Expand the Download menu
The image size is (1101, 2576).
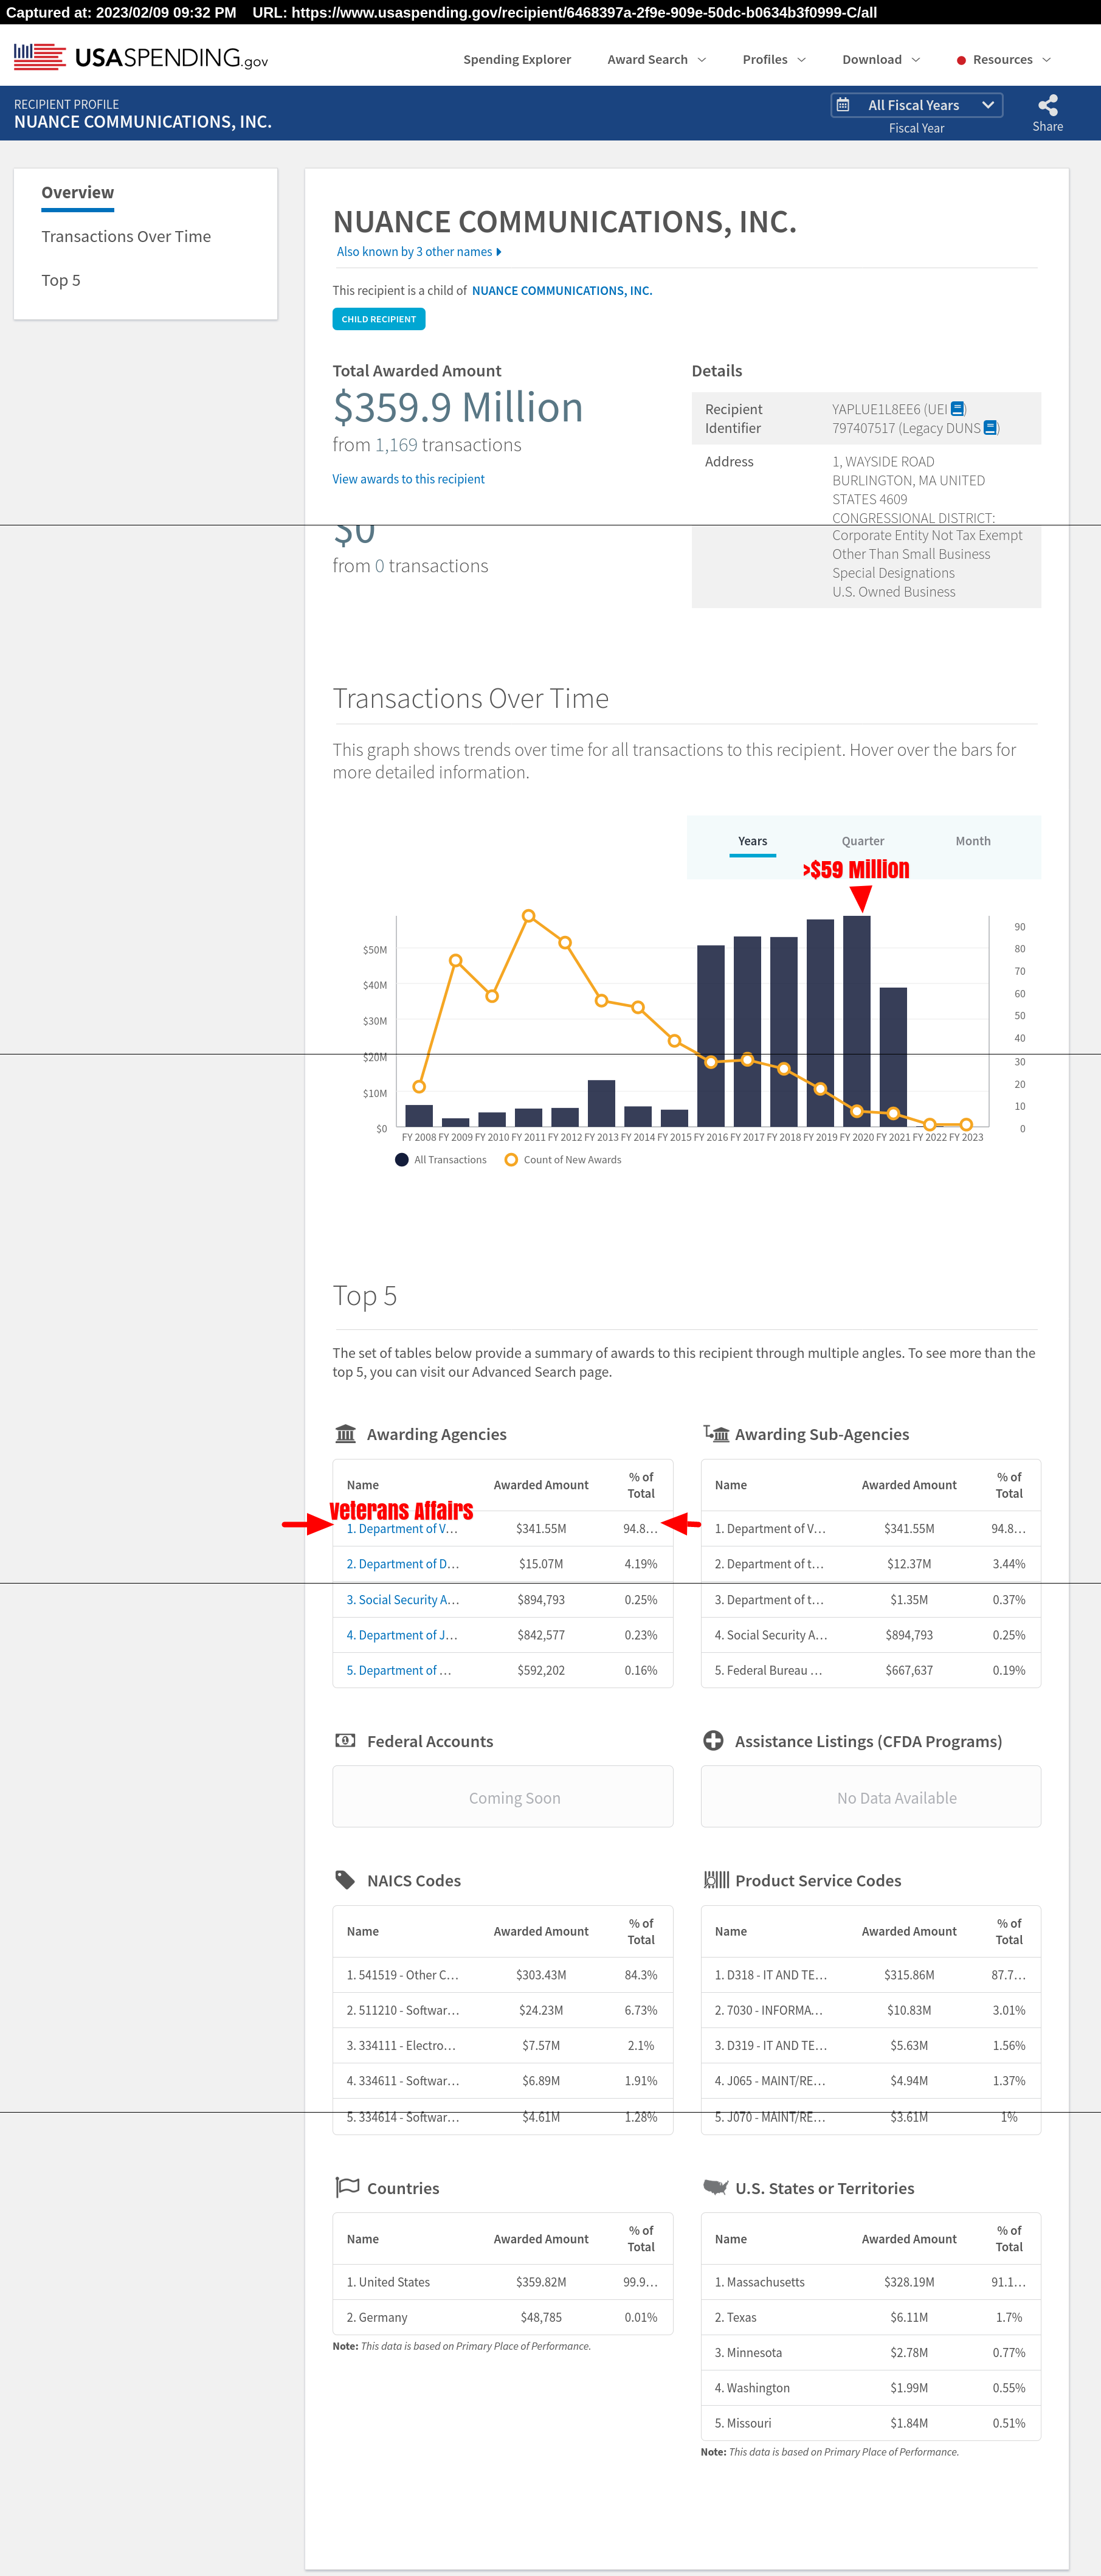tap(880, 60)
